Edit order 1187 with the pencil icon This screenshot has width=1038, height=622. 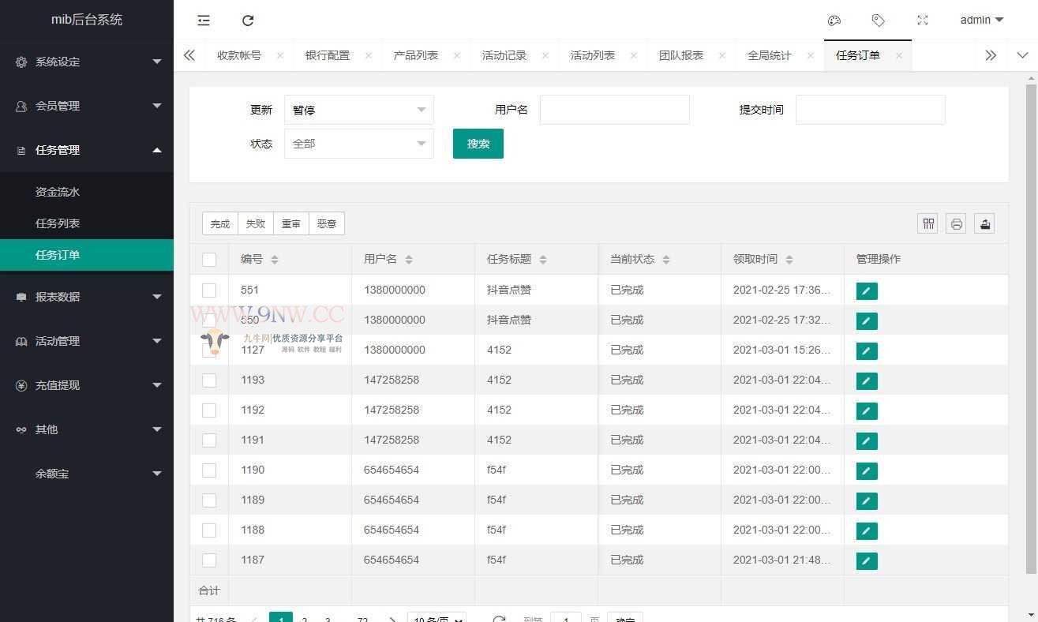click(867, 561)
